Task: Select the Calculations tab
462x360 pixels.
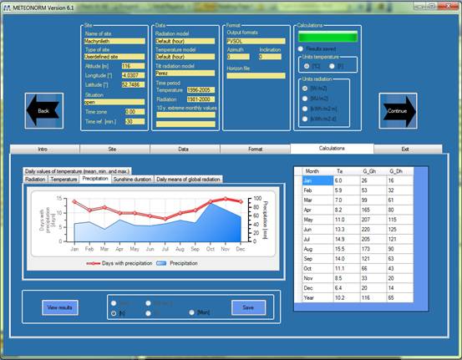Action: coord(332,149)
